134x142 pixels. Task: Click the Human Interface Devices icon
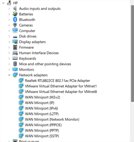click(x=15, y=53)
